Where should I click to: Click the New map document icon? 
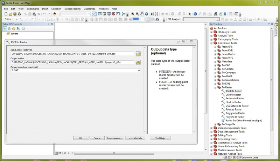6,14
